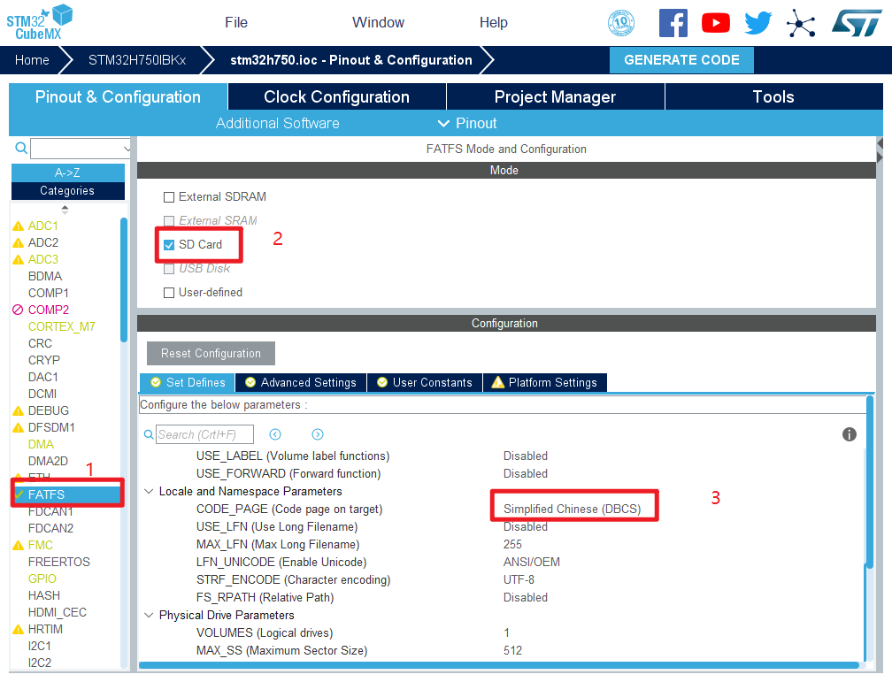Select FREERTOS in the categories list
Image resolution: width=892 pixels, height=682 pixels.
point(58,562)
